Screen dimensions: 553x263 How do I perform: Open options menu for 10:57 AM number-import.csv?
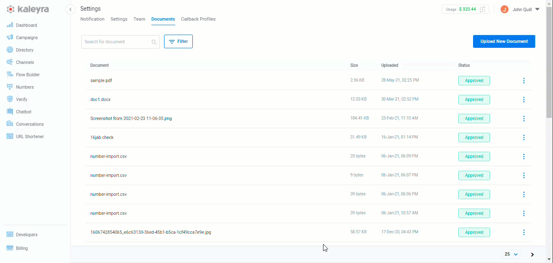[524, 214]
